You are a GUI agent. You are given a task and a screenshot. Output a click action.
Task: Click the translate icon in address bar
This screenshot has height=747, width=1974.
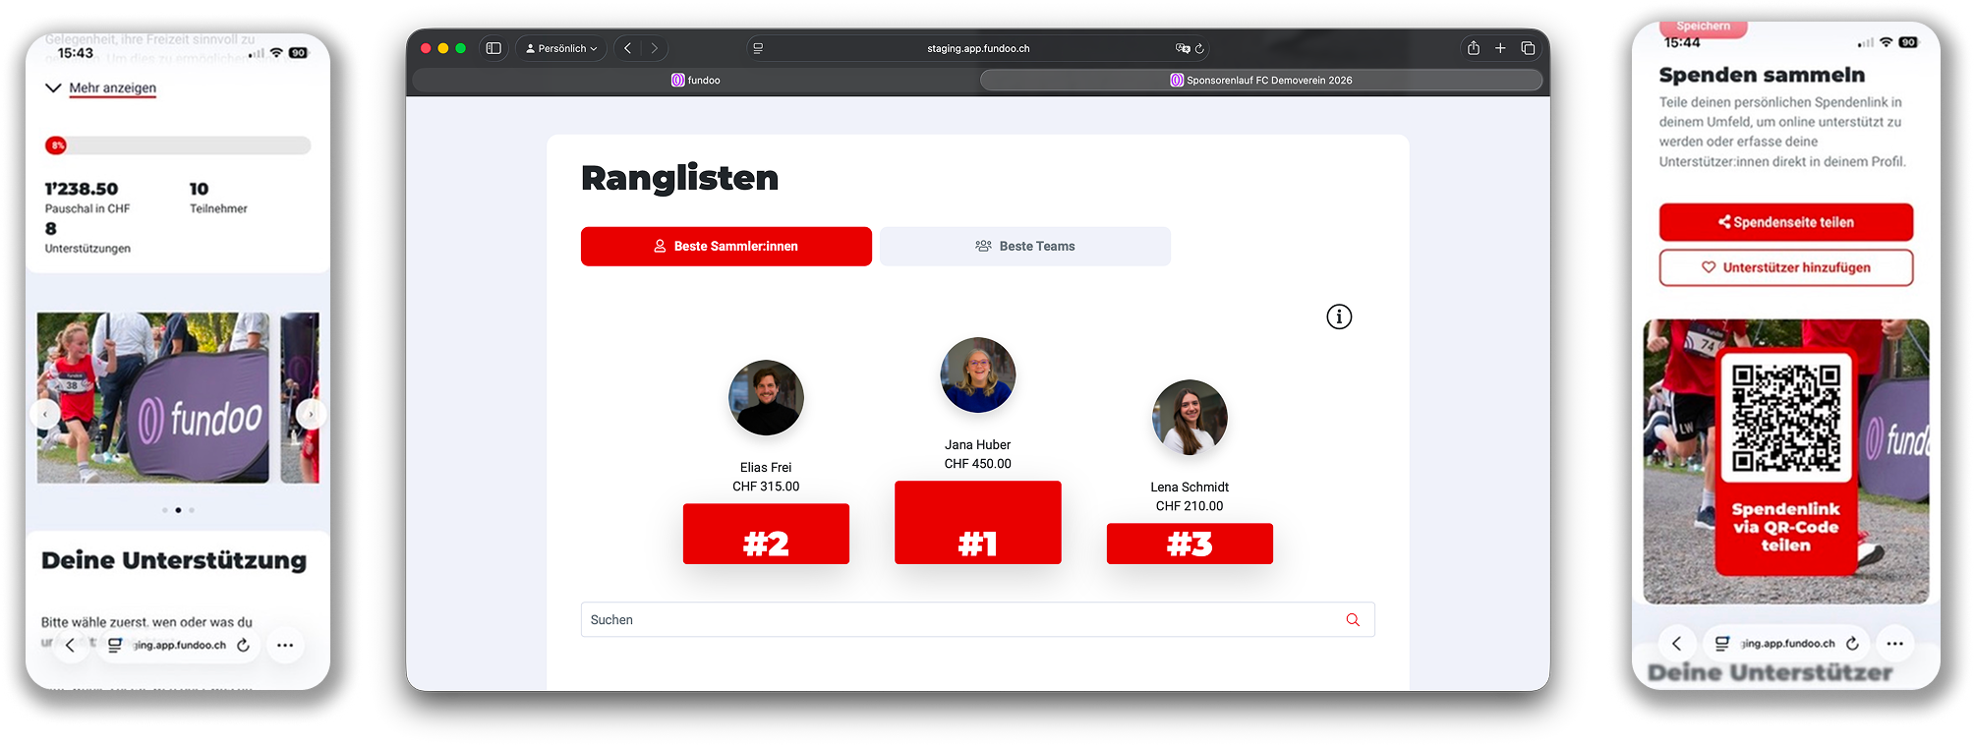1182,48
